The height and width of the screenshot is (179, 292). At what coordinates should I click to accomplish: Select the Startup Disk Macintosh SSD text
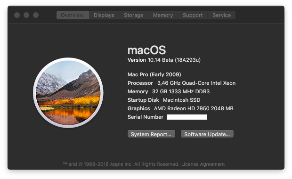pos(164,100)
